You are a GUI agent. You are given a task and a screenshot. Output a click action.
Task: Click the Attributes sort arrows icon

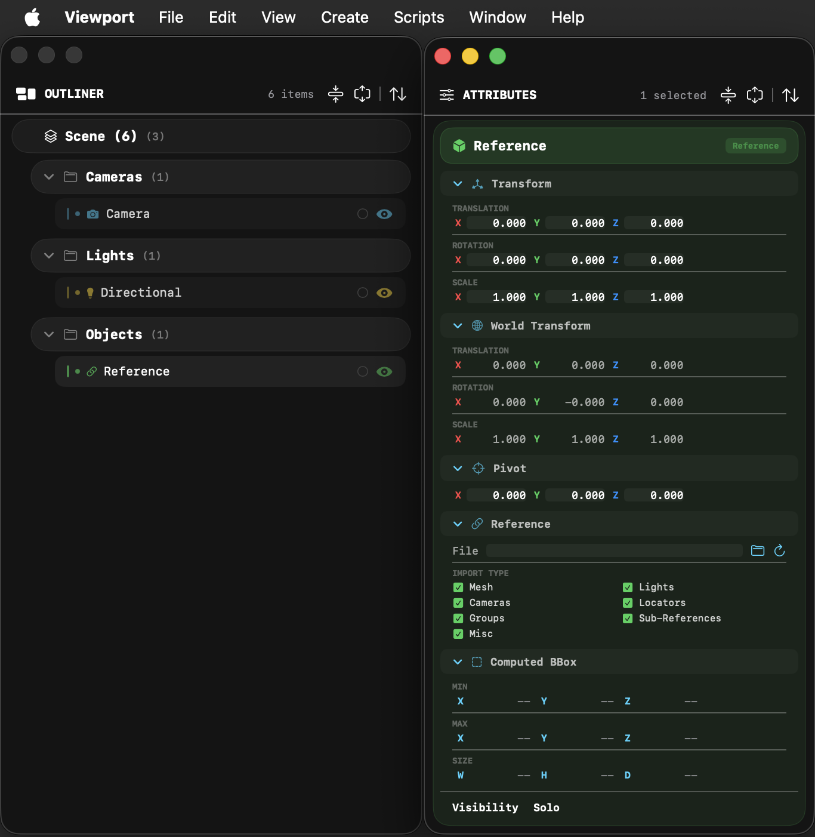(791, 95)
